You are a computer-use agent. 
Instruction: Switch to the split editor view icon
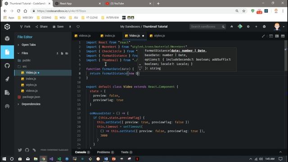283,36
